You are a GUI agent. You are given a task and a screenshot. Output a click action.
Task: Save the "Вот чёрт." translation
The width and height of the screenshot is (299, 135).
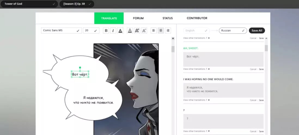pyautogui.click(x=261, y=69)
